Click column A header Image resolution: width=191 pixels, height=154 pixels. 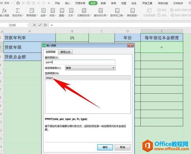[30, 31]
